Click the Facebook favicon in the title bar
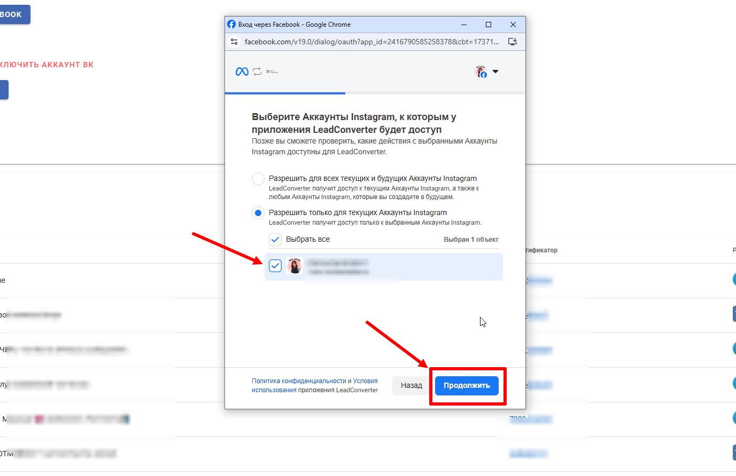The image size is (736, 476). 231,25
